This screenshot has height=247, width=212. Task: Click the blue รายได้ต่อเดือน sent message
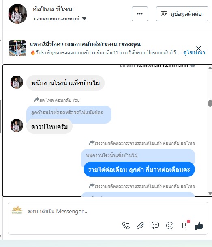click(x=139, y=169)
